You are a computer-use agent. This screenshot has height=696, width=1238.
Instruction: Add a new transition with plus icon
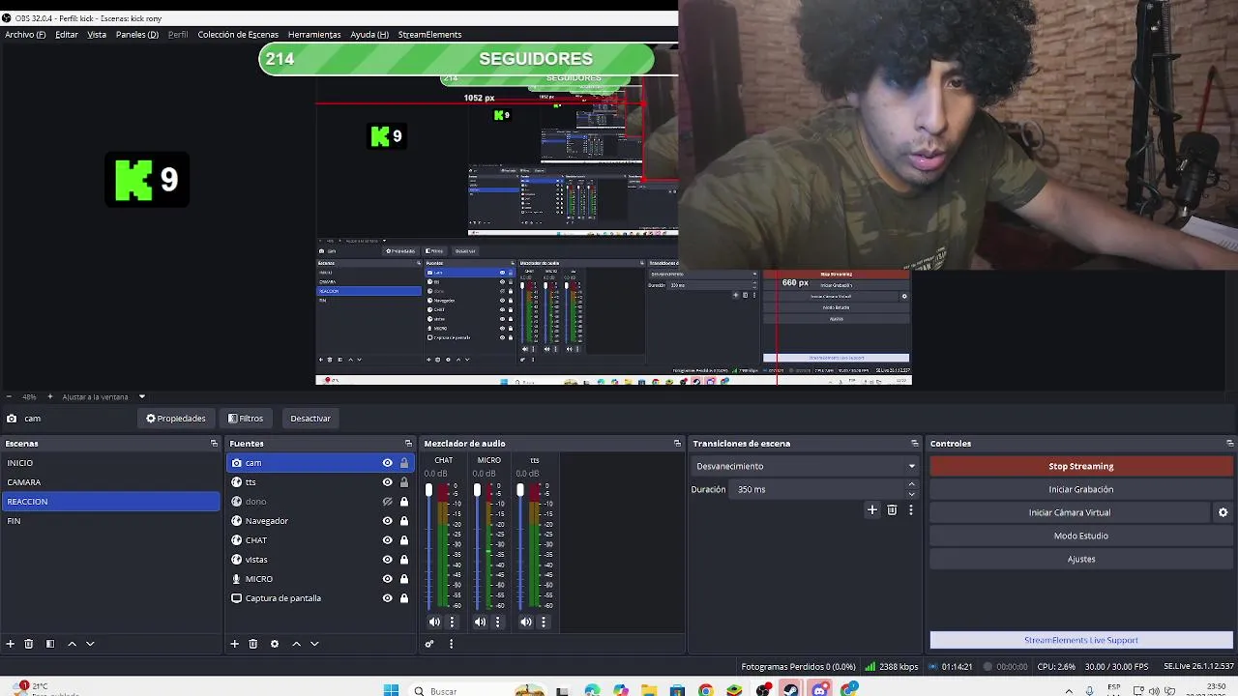[871, 509]
